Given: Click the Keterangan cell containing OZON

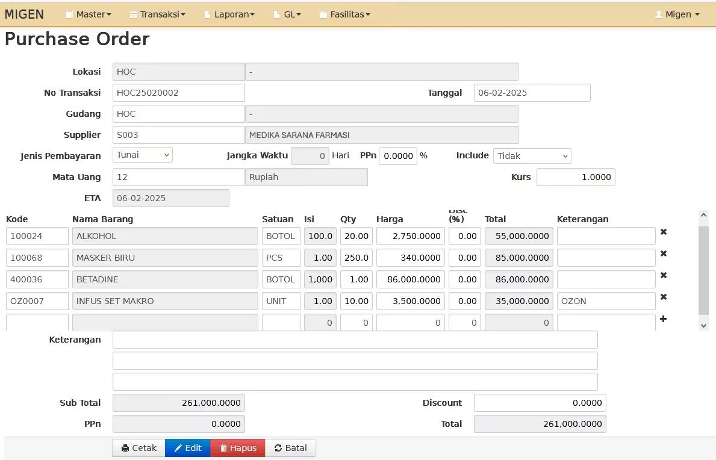Looking at the screenshot, I should click(x=606, y=300).
